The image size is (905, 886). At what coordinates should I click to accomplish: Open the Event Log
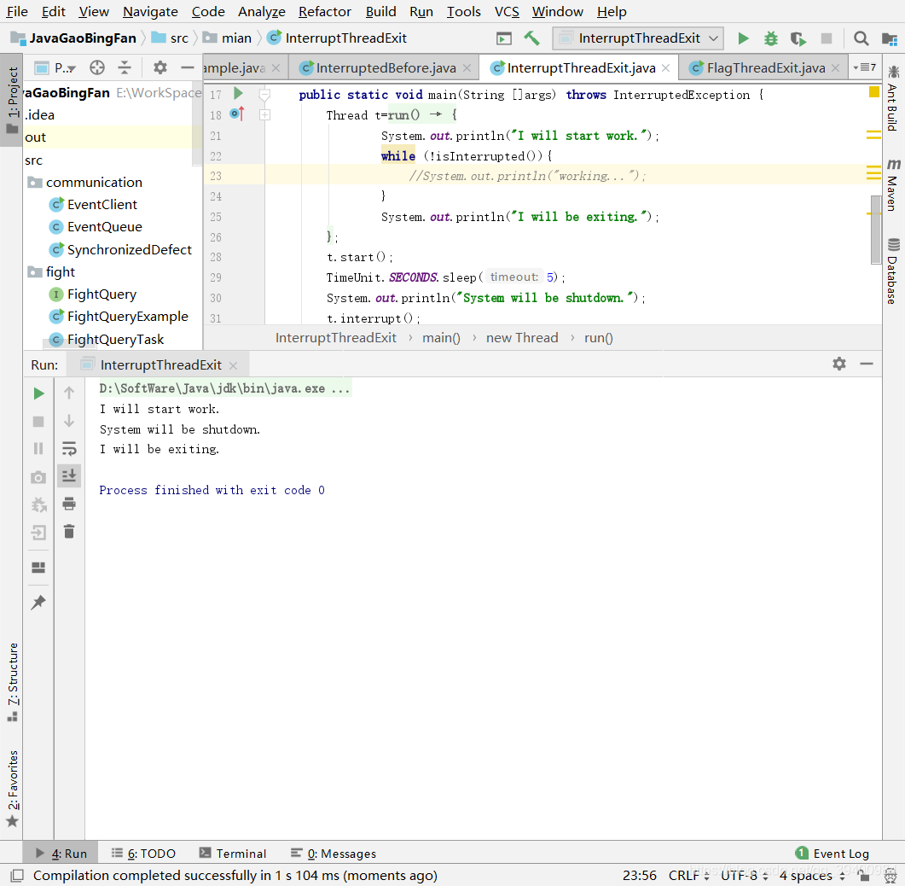click(832, 853)
